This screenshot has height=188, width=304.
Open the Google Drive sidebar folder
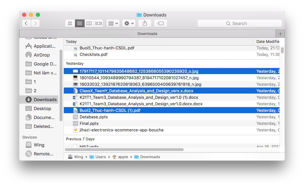click(x=41, y=64)
